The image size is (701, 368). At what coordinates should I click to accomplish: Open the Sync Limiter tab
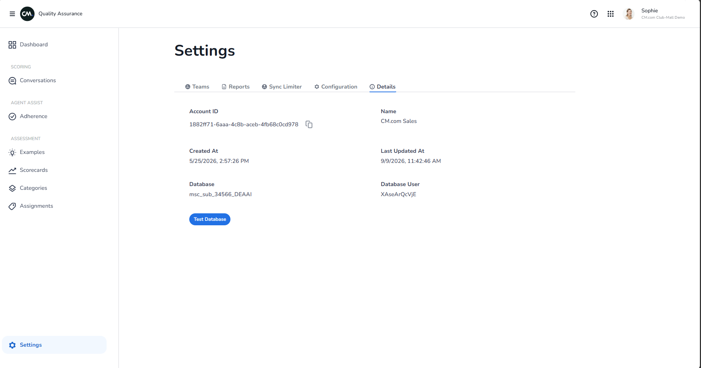coord(282,87)
